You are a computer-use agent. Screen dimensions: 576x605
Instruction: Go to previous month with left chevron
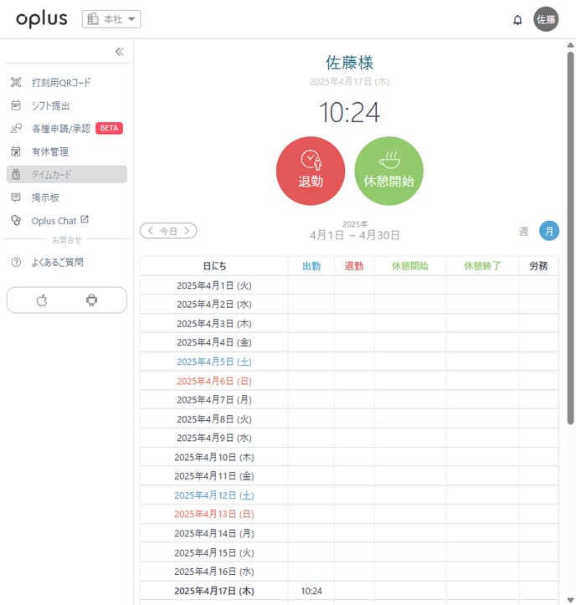(151, 230)
